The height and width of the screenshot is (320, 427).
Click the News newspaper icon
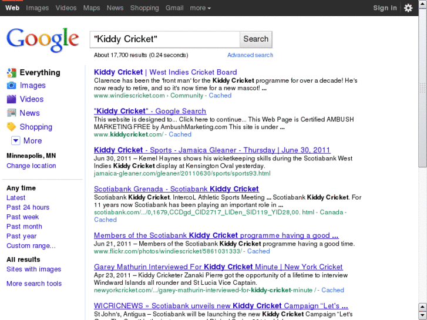pyautogui.click(x=11, y=113)
